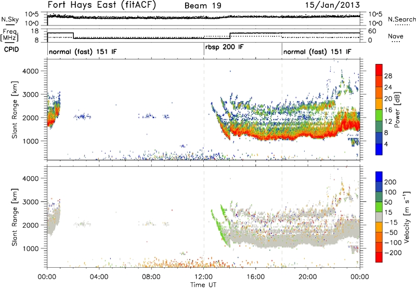Click the 'Time UT' axis label
The width and height of the screenshot is (416, 288).
pyautogui.click(x=203, y=285)
